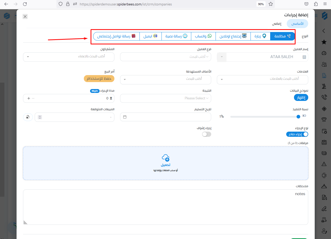Open the المشاركون members dropdown
This screenshot has height=239, width=331.
69,56
